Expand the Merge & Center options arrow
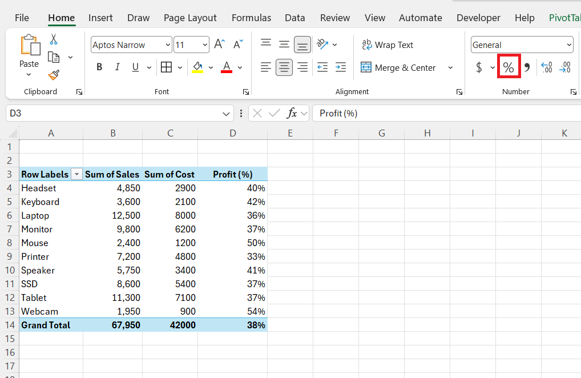 tap(450, 68)
